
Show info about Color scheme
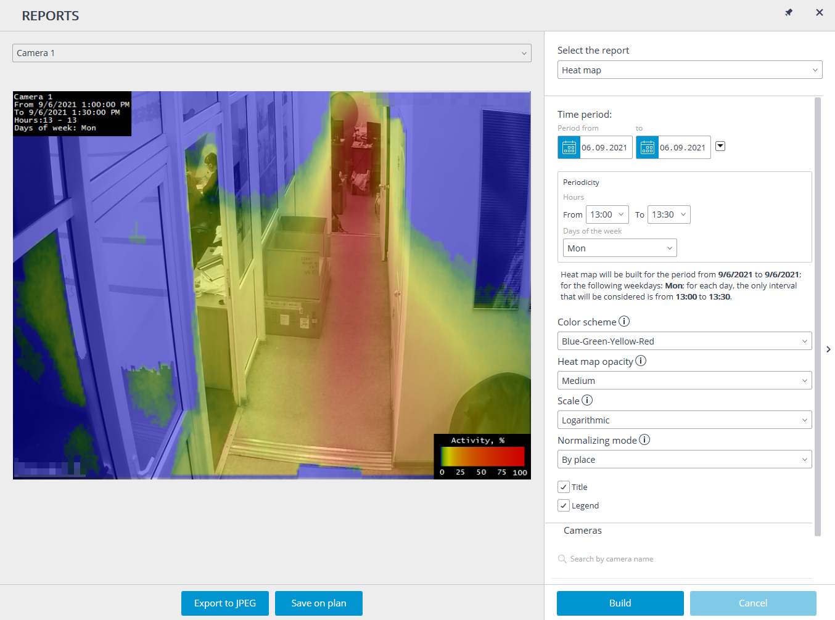(x=624, y=321)
